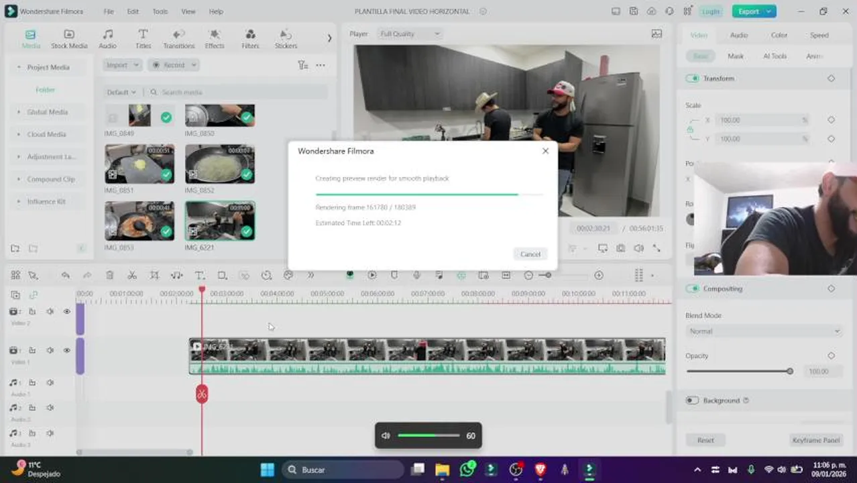Open the Effects library
The image size is (857, 483).
coord(215,39)
